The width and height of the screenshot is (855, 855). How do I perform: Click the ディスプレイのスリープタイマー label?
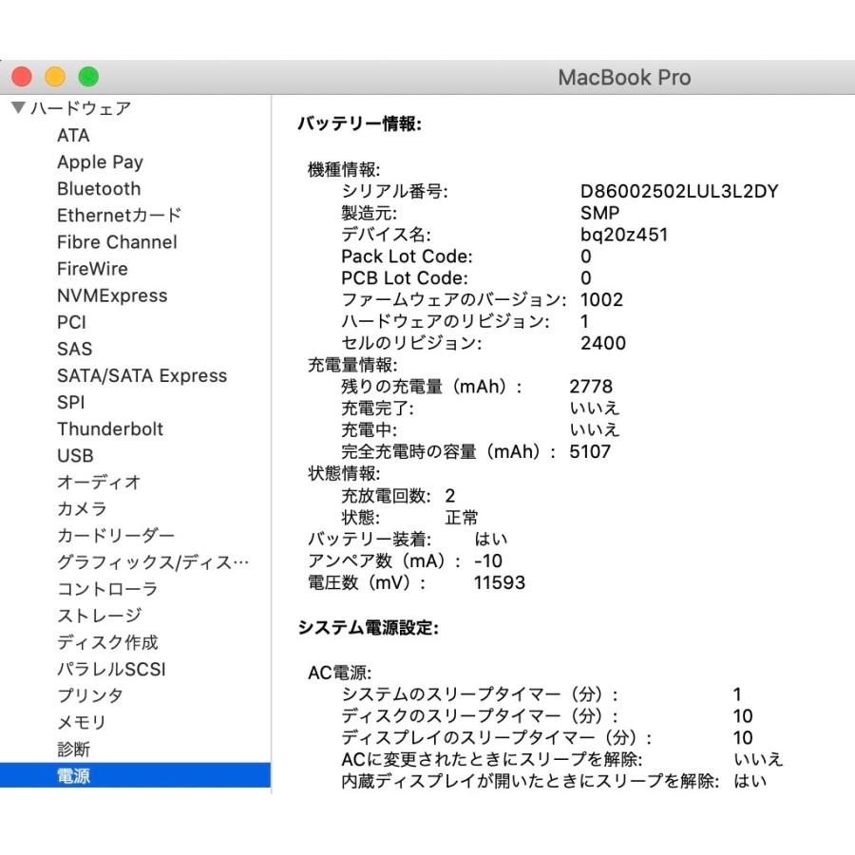pyautogui.click(x=497, y=738)
